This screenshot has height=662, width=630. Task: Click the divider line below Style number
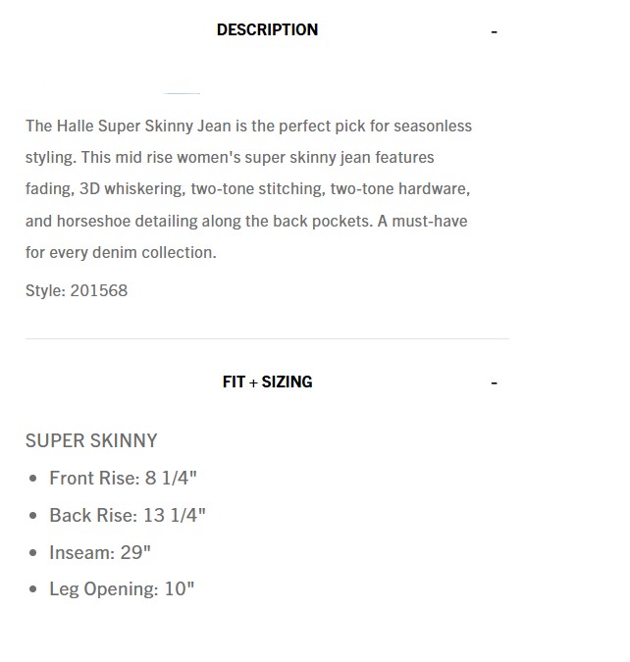(267, 338)
